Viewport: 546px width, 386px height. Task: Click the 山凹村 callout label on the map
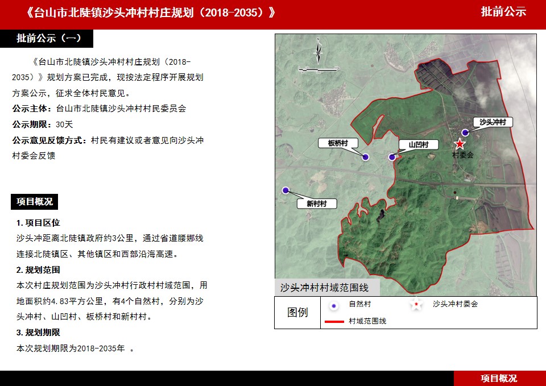[x=414, y=145]
